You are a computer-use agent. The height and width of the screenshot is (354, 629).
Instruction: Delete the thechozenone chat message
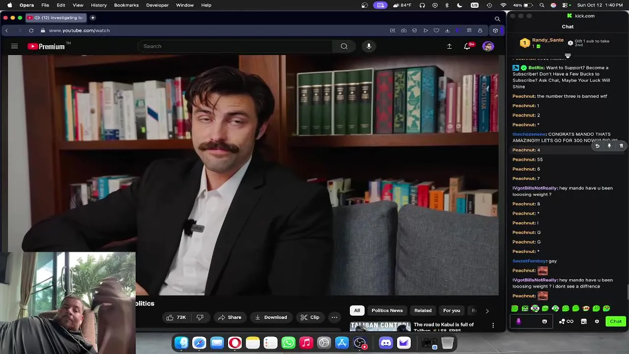[621, 146]
